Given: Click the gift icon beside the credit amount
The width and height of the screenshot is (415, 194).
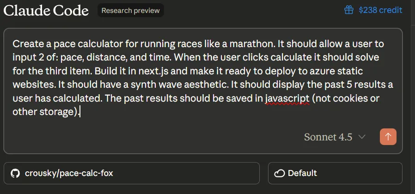Looking at the screenshot, I should (349, 10).
